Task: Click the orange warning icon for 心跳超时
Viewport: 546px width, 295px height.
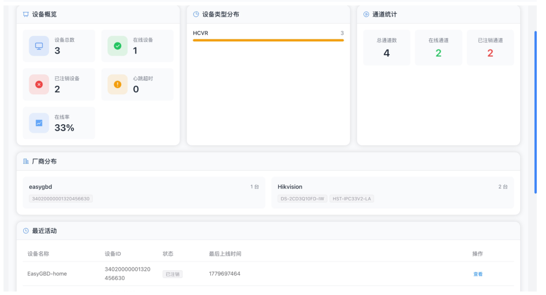Action: [118, 84]
